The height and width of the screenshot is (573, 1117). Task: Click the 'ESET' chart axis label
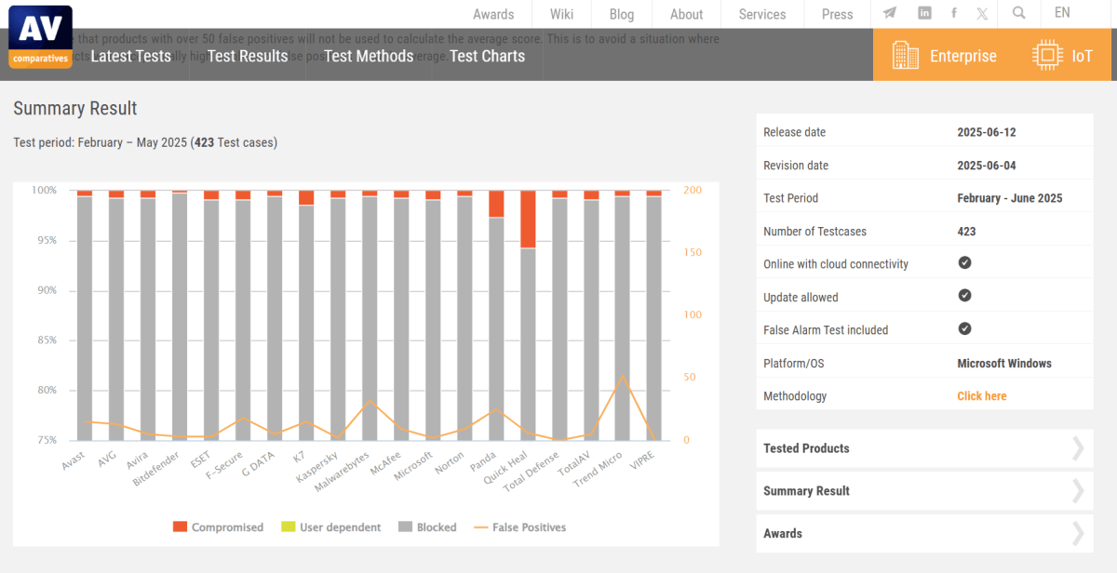[x=201, y=460]
